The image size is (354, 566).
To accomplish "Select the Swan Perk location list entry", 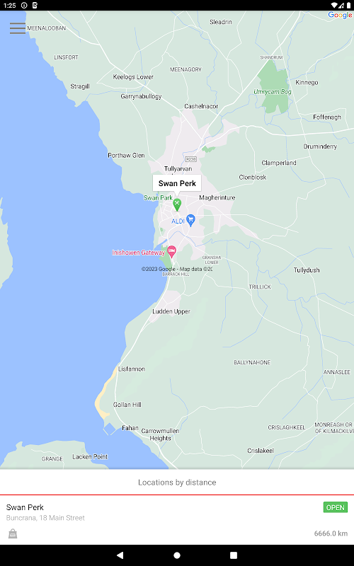I will (177, 520).
